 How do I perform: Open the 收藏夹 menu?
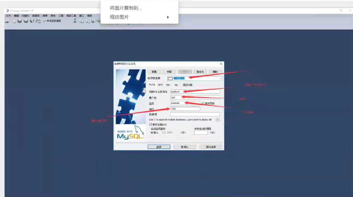(26, 16)
